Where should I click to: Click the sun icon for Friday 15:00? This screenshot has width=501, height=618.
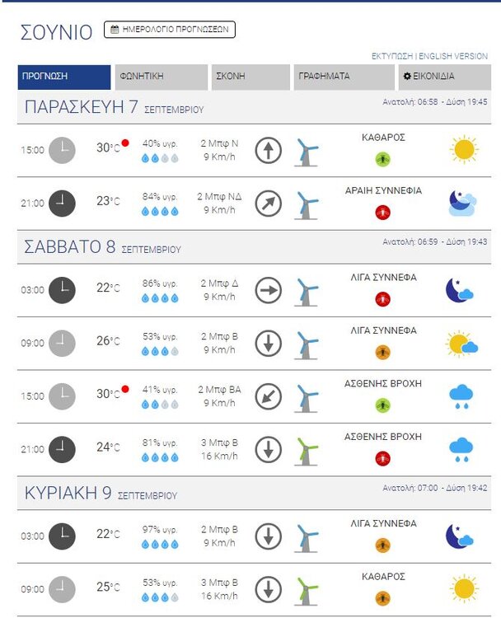click(463, 149)
